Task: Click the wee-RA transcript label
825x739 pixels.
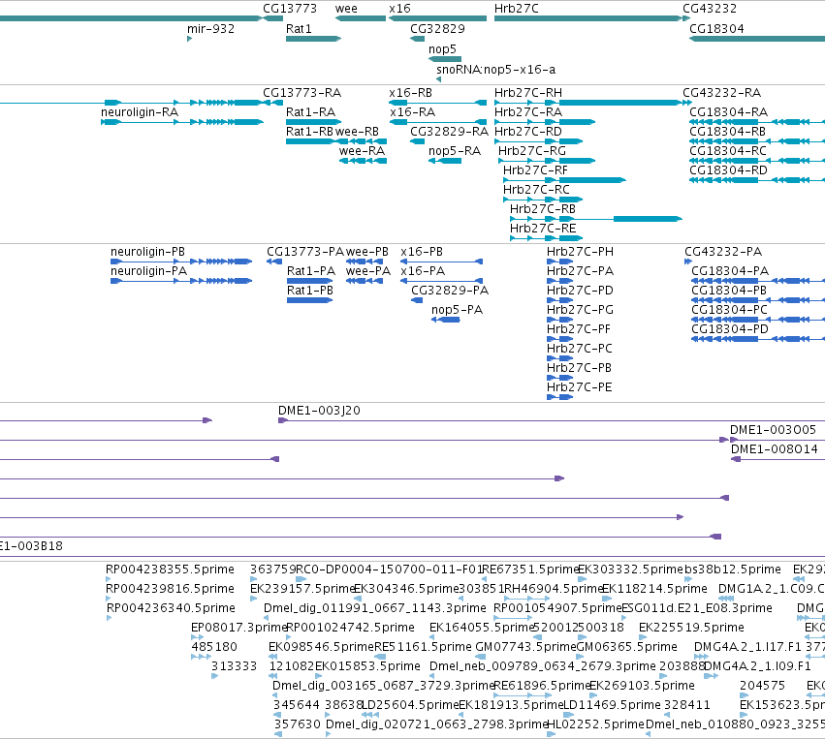Action: click(362, 151)
